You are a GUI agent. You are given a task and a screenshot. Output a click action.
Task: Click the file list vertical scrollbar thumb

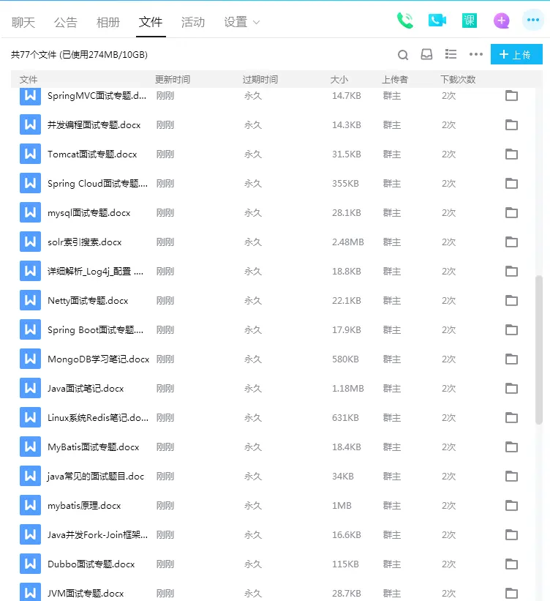point(539,350)
